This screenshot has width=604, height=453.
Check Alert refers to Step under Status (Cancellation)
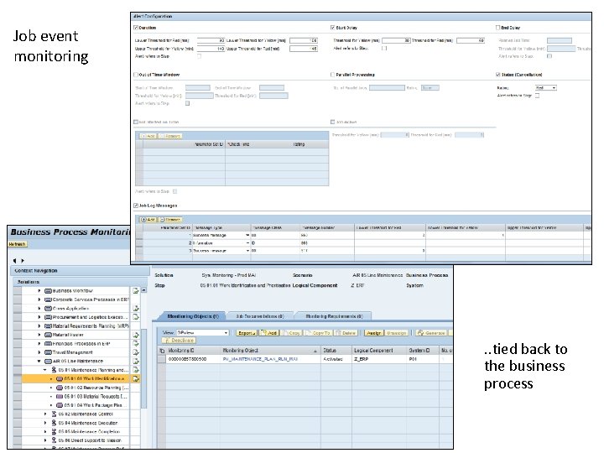(538, 96)
